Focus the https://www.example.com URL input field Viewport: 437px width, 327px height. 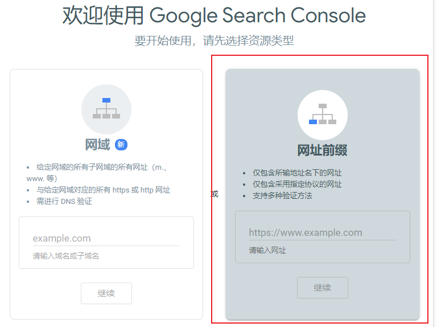(x=323, y=232)
